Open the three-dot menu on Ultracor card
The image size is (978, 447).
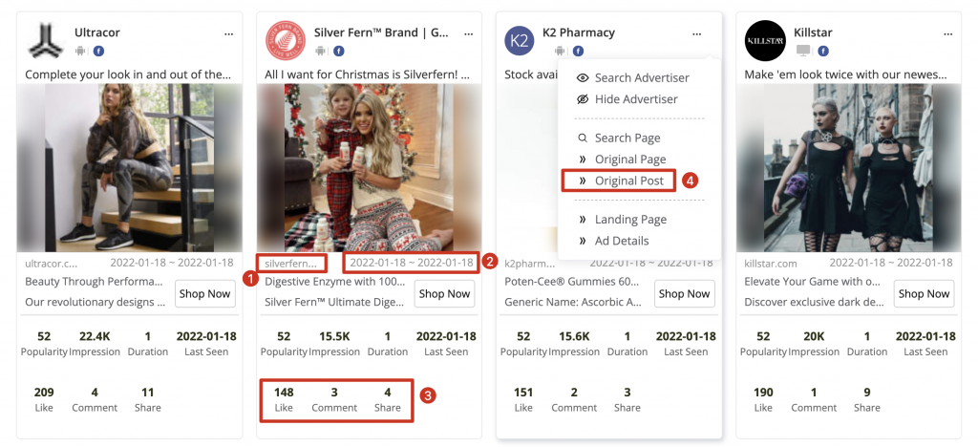(x=228, y=32)
